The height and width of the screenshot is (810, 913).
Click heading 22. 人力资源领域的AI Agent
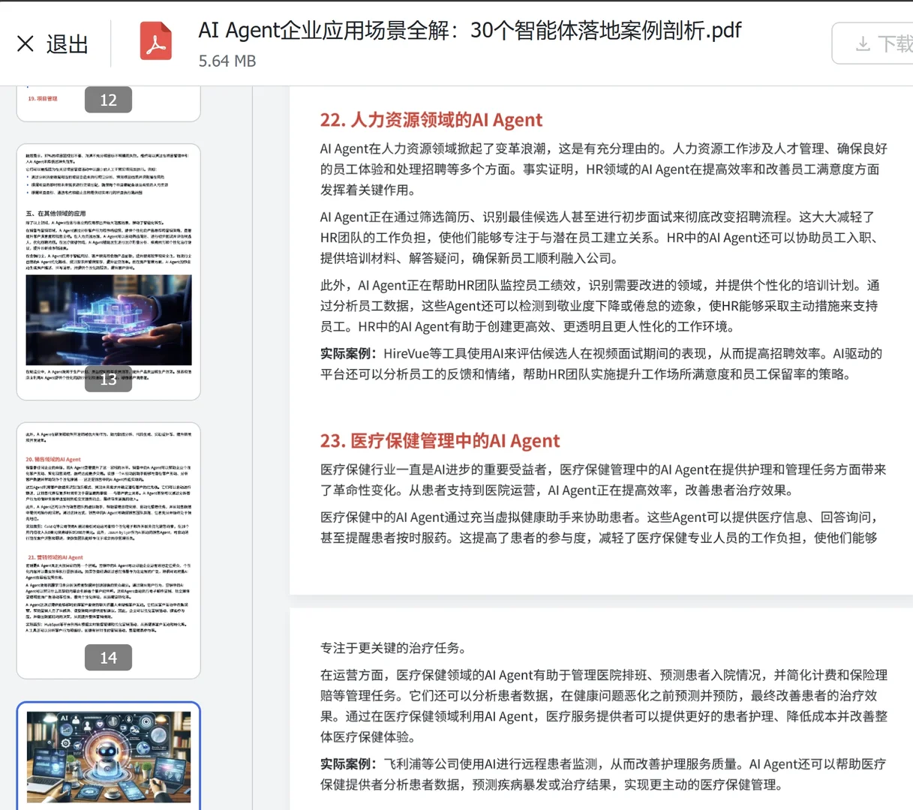431,120
